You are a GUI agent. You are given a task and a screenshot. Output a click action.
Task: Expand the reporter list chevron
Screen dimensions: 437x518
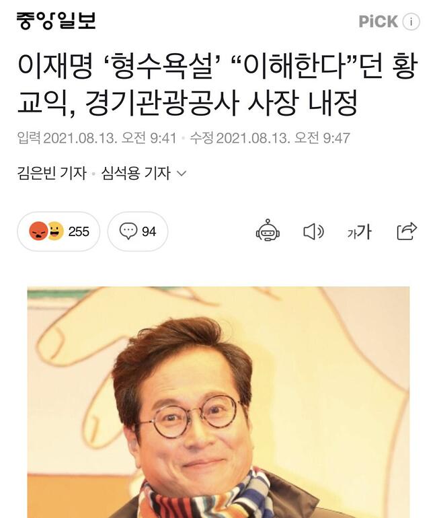182,173
